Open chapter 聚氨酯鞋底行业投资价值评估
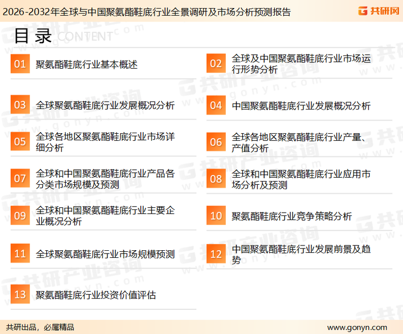 point(96,295)
